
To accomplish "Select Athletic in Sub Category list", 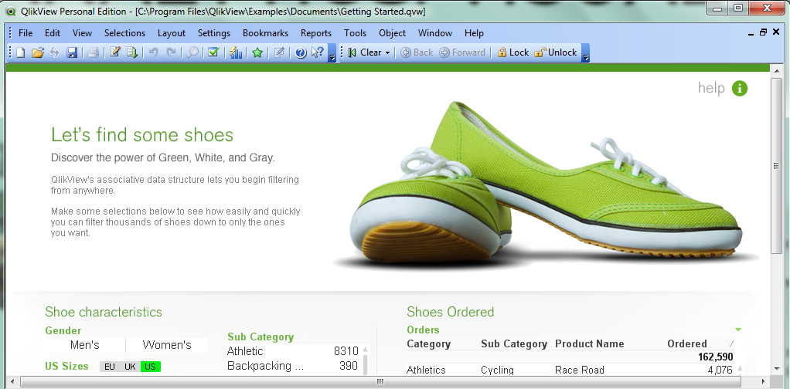I will point(293,351).
